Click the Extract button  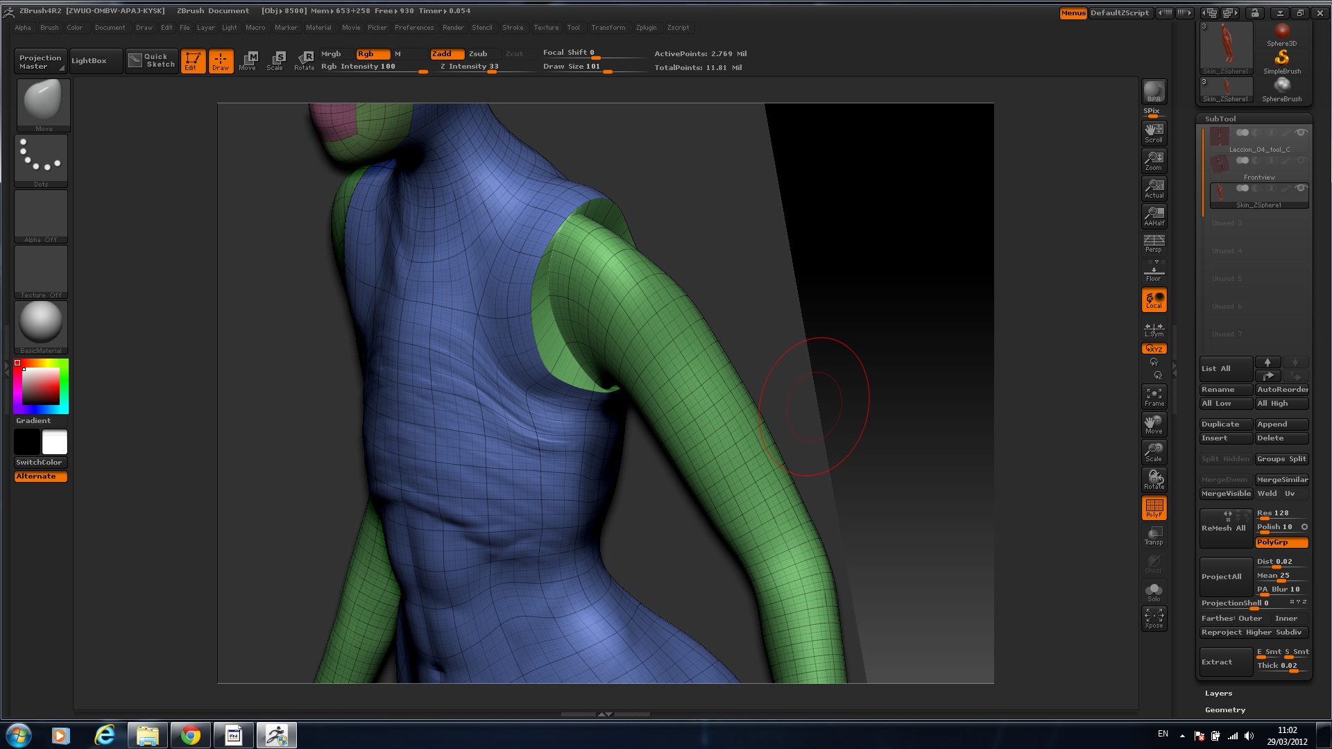(x=1225, y=662)
